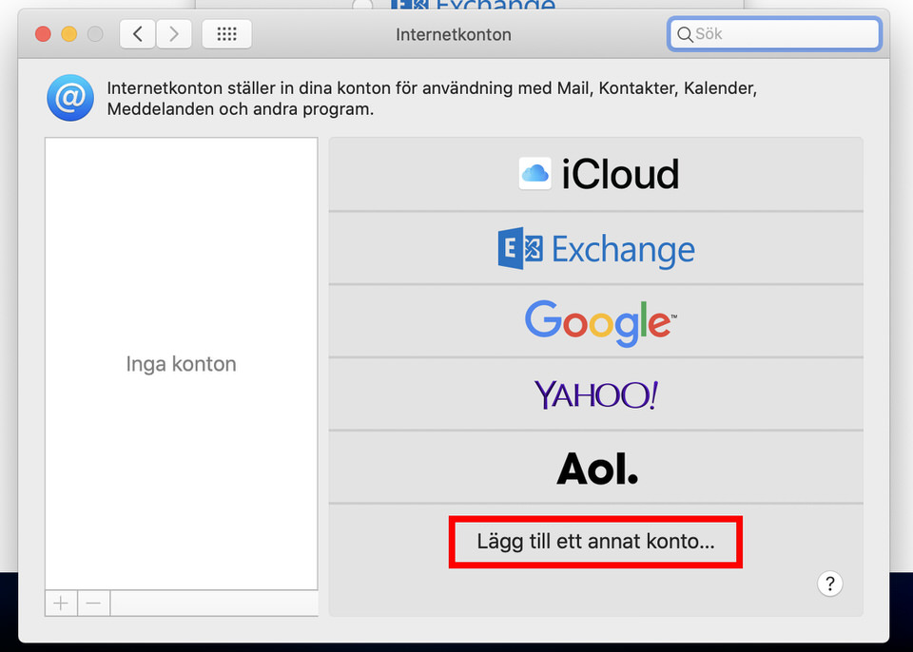Click the Inga konton placeholder text
The width and height of the screenshot is (913, 652).
(x=181, y=364)
